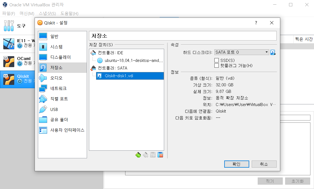Maximize the VirtualBox manager window
Image resolution: width=314 pixels, height=189 pixels.
click(291, 5)
